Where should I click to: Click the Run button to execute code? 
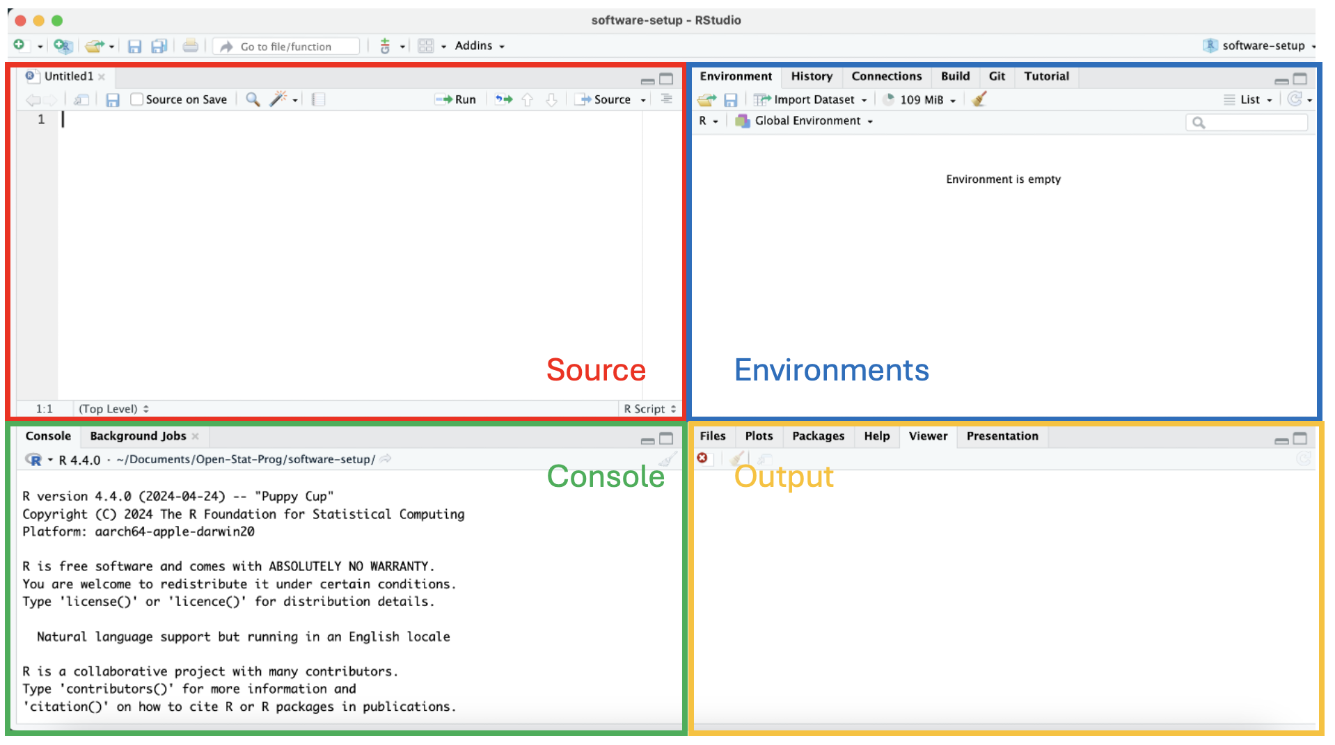point(456,99)
